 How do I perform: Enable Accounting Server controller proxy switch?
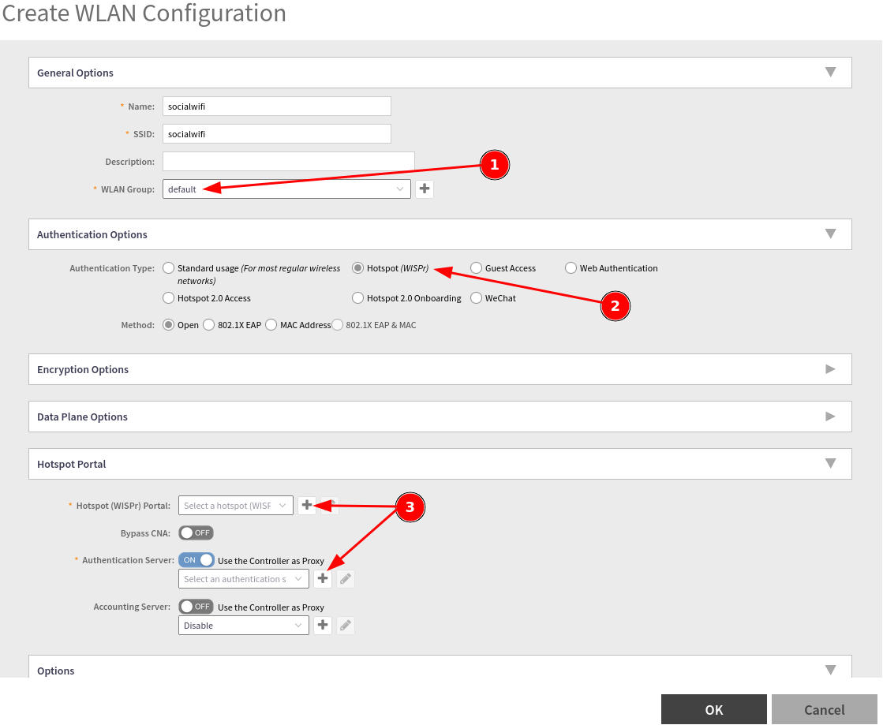pos(196,607)
